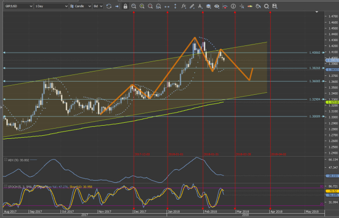This screenshot has height=218, width=339.
Task: Click the horizontal scale arrows icon
Action: coord(167,6)
